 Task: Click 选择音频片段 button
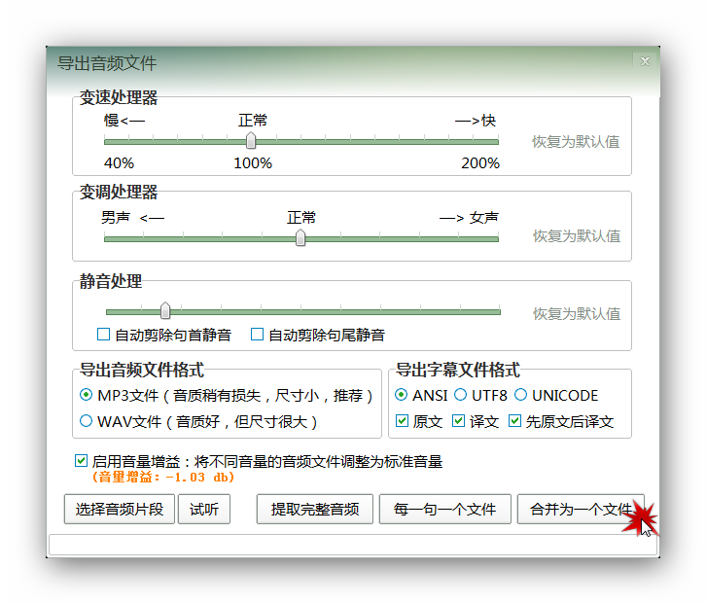coord(120,509)
